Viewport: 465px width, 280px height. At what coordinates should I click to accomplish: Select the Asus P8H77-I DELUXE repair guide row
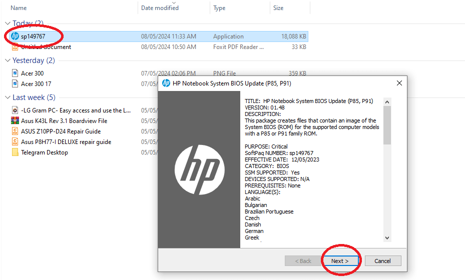tap(66, 142)
